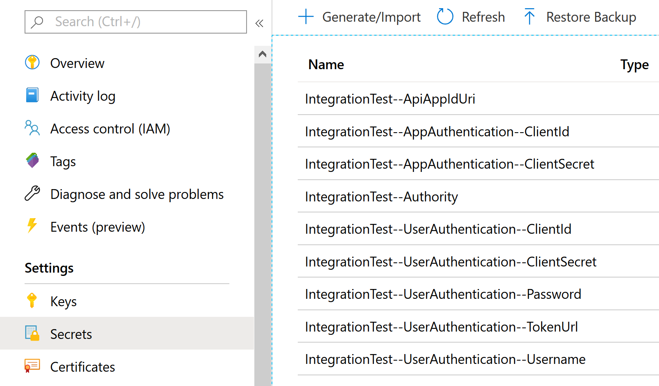Select IntegrationTest--UserAuthentication--Password secret
Screen dimensions: 659x386
point(443,294)
